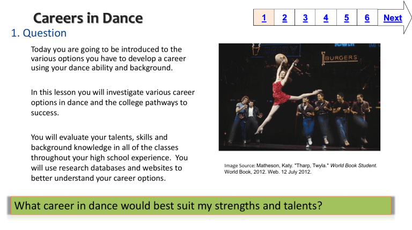Click the highlighted page 1 tab cell
Image resolution: width=412 pixels, height=230 pixels.
pos(264,17)
